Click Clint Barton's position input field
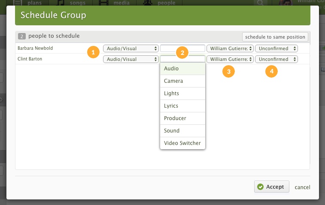 coord(182,59)
